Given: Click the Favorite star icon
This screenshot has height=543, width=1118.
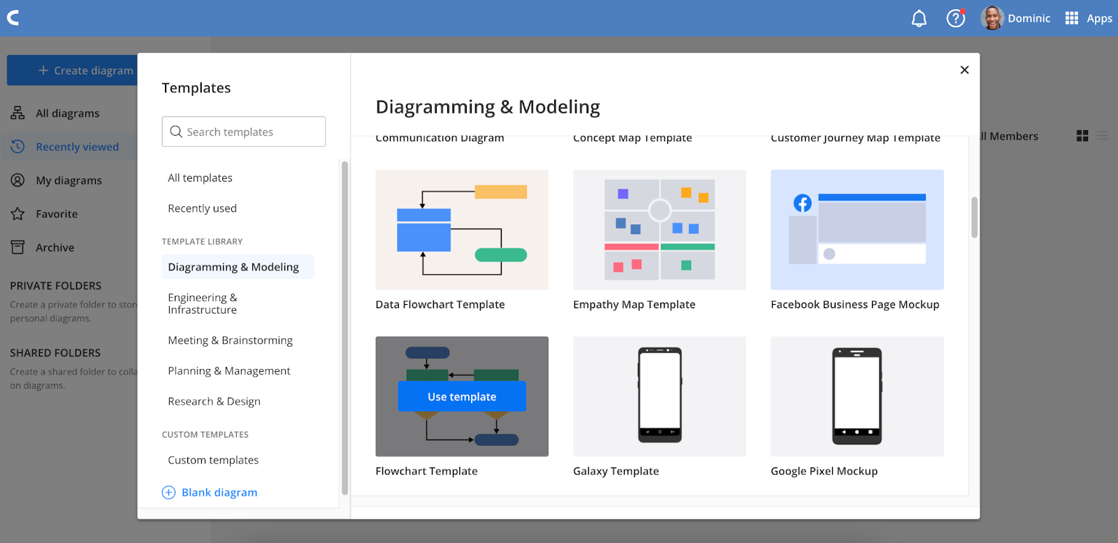Looking at the screenshot, I should 18,214.
